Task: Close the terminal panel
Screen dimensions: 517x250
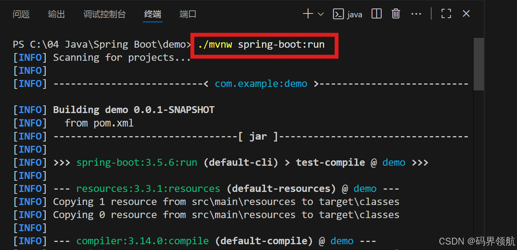Action: 466,14
